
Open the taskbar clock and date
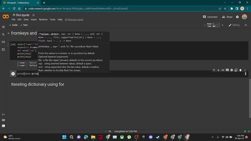point(239,137)
